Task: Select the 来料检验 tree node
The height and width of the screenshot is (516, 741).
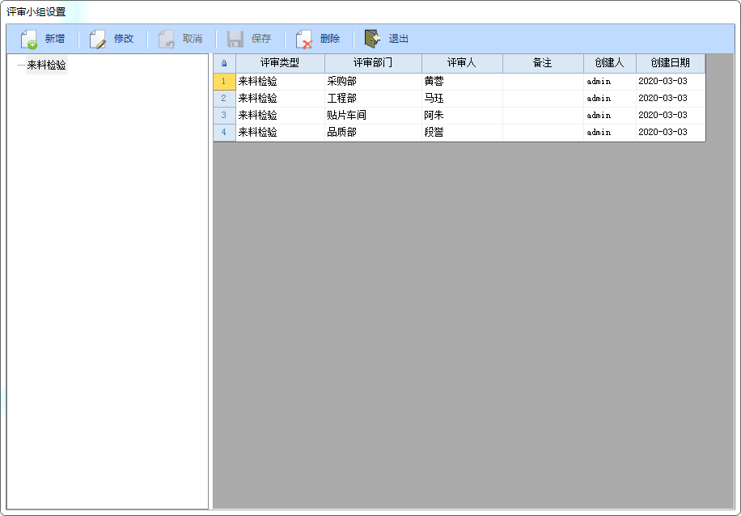Action: [x=46, y=65]
